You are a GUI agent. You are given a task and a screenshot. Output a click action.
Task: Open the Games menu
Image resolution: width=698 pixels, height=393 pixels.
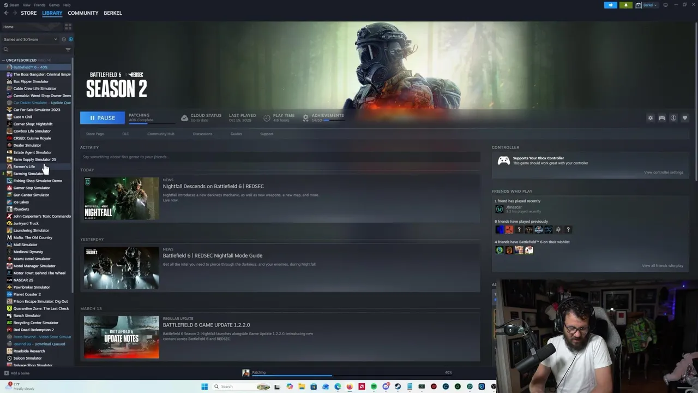click(x=54, y=5)
